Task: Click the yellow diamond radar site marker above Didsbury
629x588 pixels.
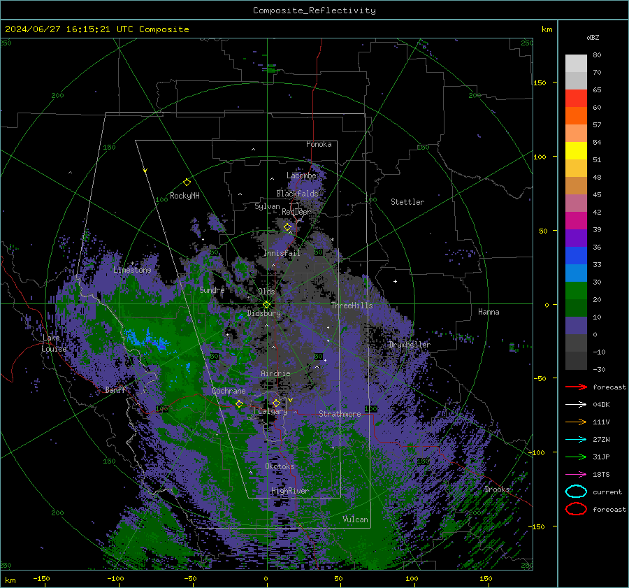Action: point(266,305)
